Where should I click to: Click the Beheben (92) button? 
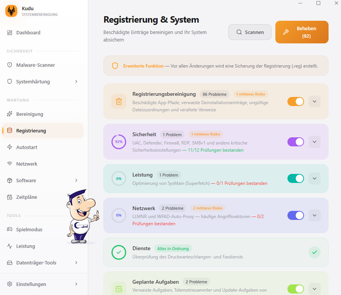pyautogui.click(x=302, y=32)
